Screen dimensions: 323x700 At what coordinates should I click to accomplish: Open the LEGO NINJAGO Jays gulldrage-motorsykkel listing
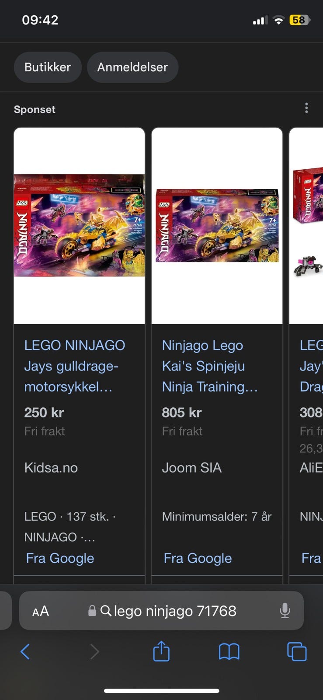74,366
